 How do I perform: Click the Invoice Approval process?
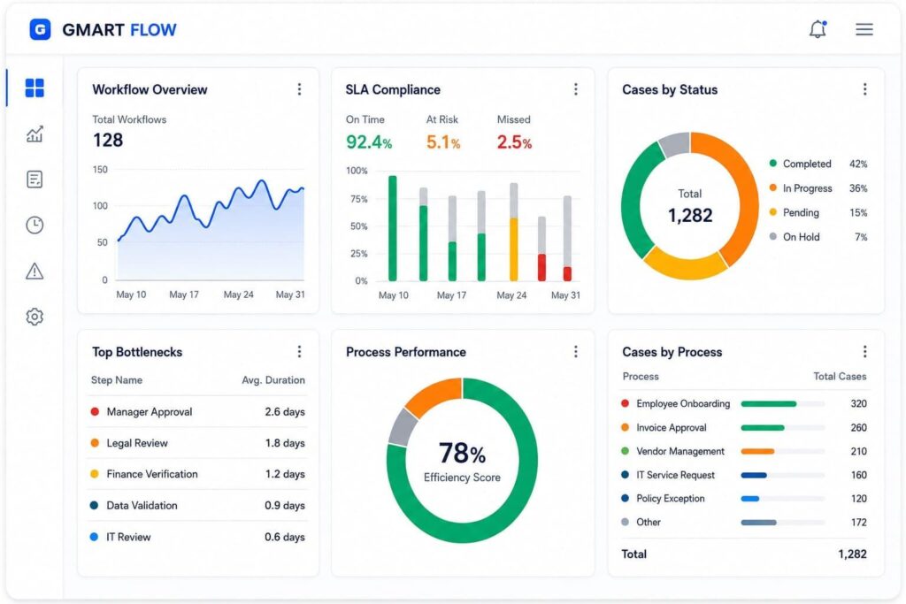point(672,428)
